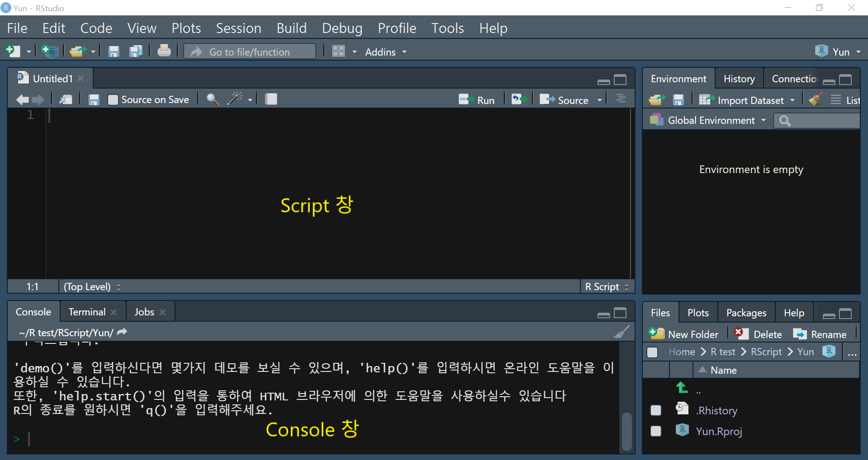Open the code tools magic wand
The width and height of the screenshot is (868, 460).
coord(235,99)
